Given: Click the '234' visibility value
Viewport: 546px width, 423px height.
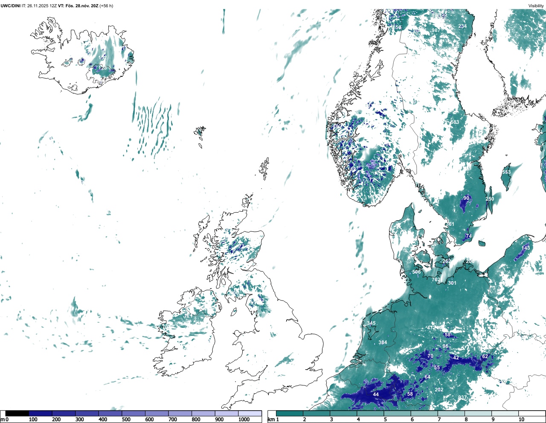Looking at the screenshot, I should pyautogui.click(x=462, y=26).
